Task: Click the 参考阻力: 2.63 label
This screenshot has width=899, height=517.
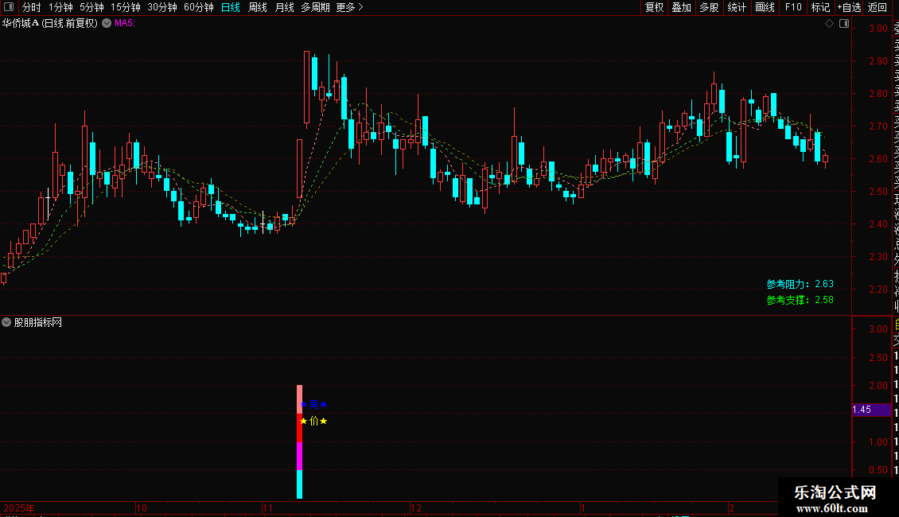Action: pyautogui.click(x=800, y=284)
